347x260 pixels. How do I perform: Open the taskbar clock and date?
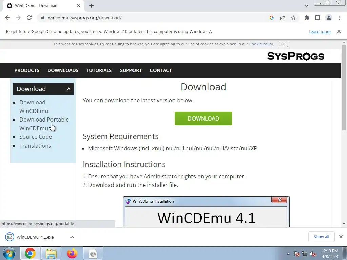(330, 254)
